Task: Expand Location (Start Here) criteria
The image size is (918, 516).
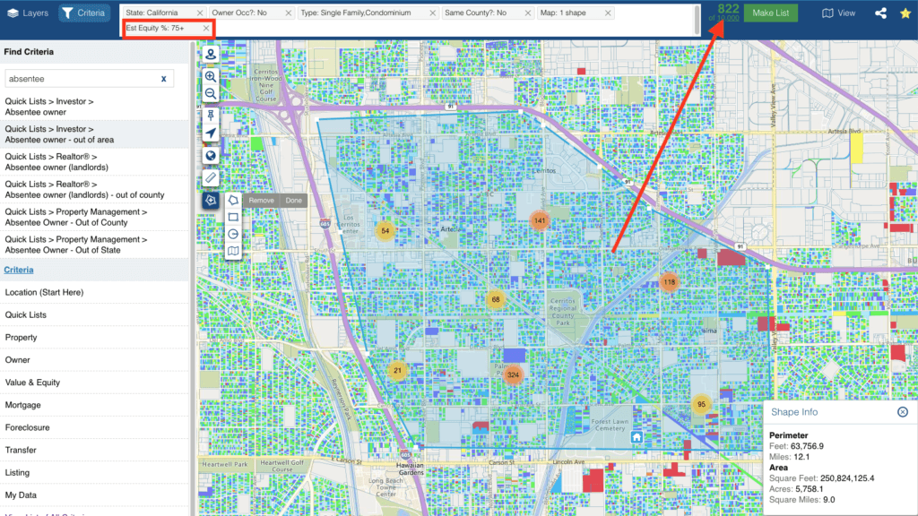Action: [x=94, y=292]
